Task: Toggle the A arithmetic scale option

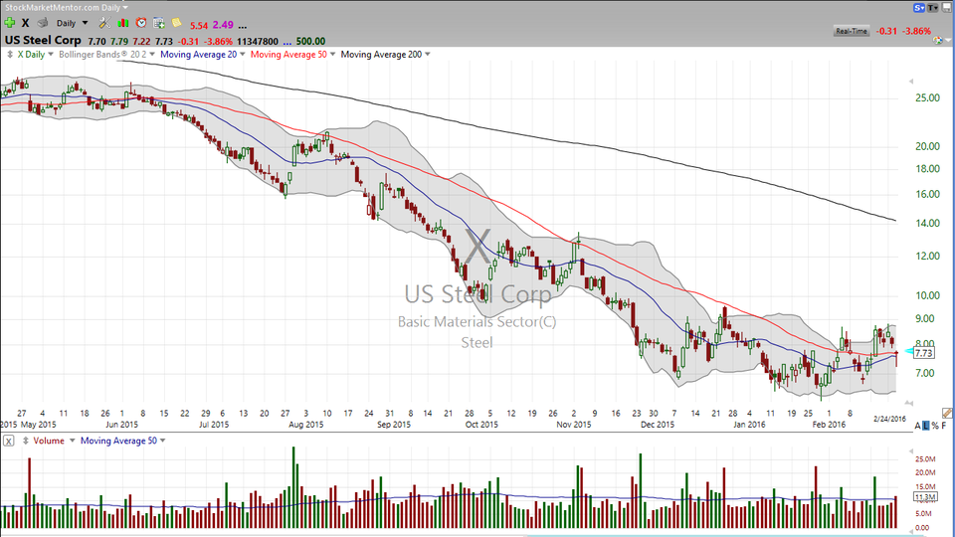Action: click(x=918, y=426)
